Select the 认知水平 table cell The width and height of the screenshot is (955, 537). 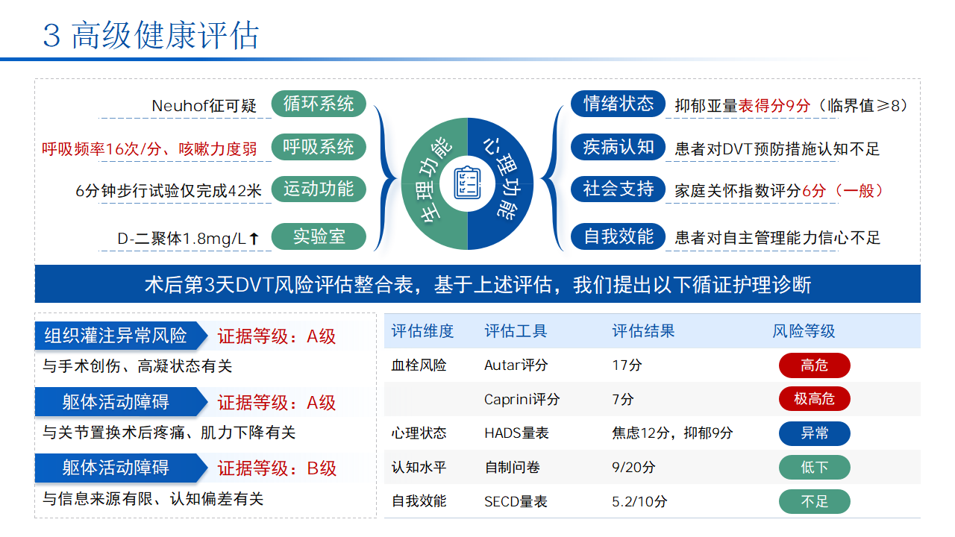419,467
